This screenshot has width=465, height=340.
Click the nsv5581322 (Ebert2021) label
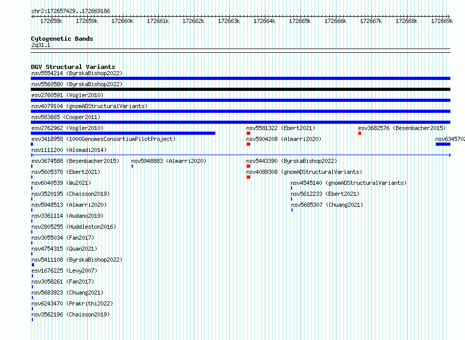[x=281, y=128]
